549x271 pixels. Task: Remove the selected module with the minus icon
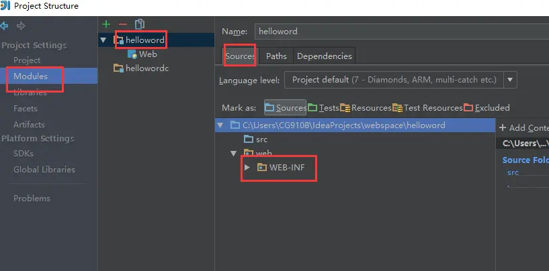(x=123, y=24)
